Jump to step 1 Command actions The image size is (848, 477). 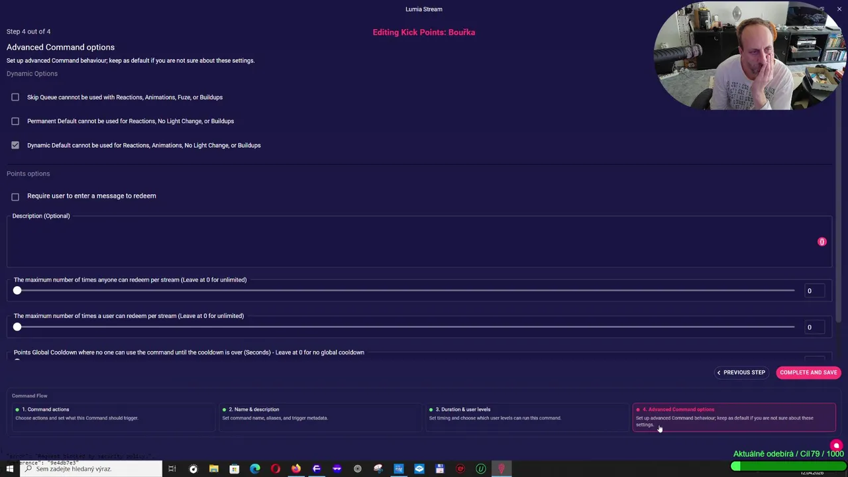pos(113,417)
